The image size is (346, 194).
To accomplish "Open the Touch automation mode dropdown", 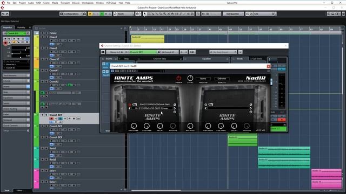I will [x=124, y=13].
